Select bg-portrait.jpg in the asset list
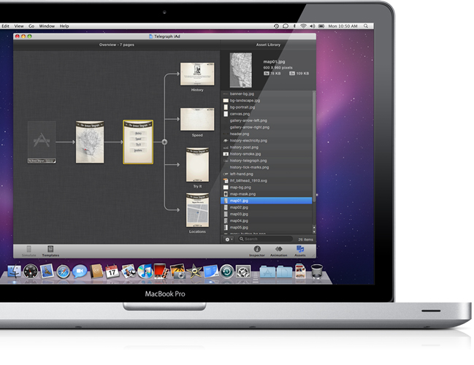Image resolution: width=474 pixels, height=365 pixels. (x=267, y=107)
